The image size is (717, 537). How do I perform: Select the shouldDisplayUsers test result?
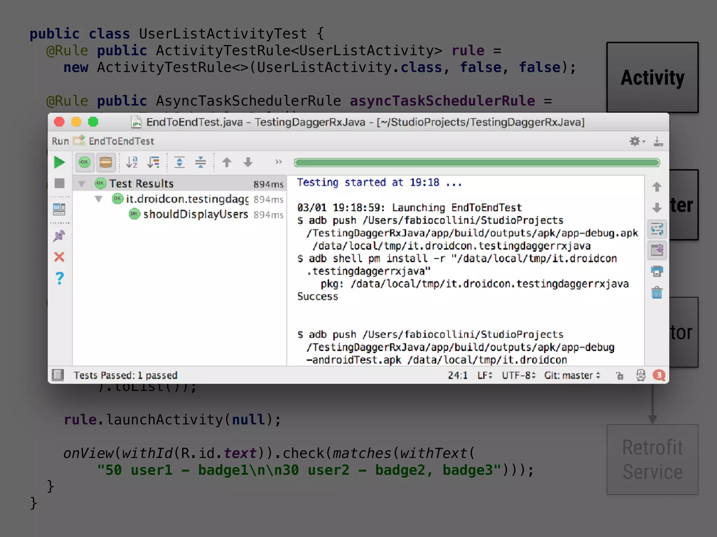click(195, 214)
